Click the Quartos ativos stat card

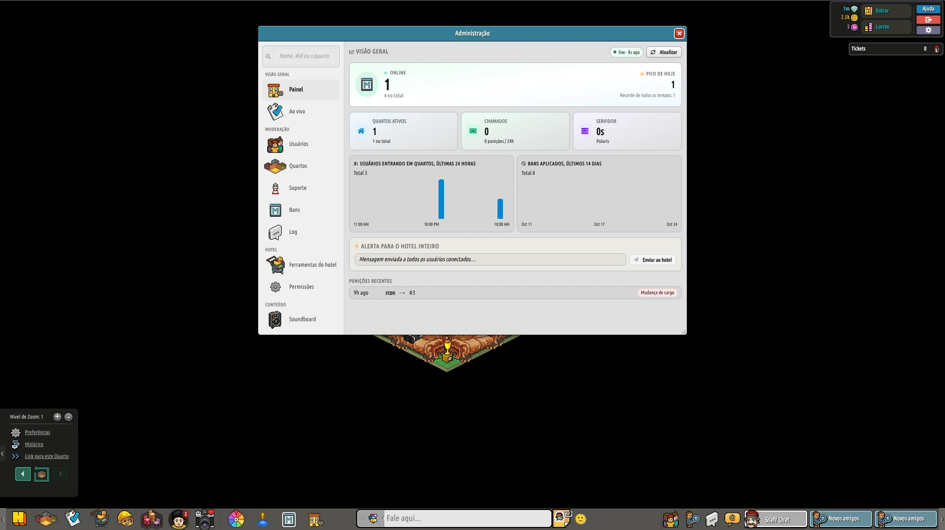(403, 131)
